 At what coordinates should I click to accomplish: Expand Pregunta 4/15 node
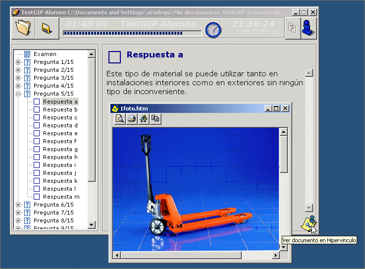click(x=18, y=86)
